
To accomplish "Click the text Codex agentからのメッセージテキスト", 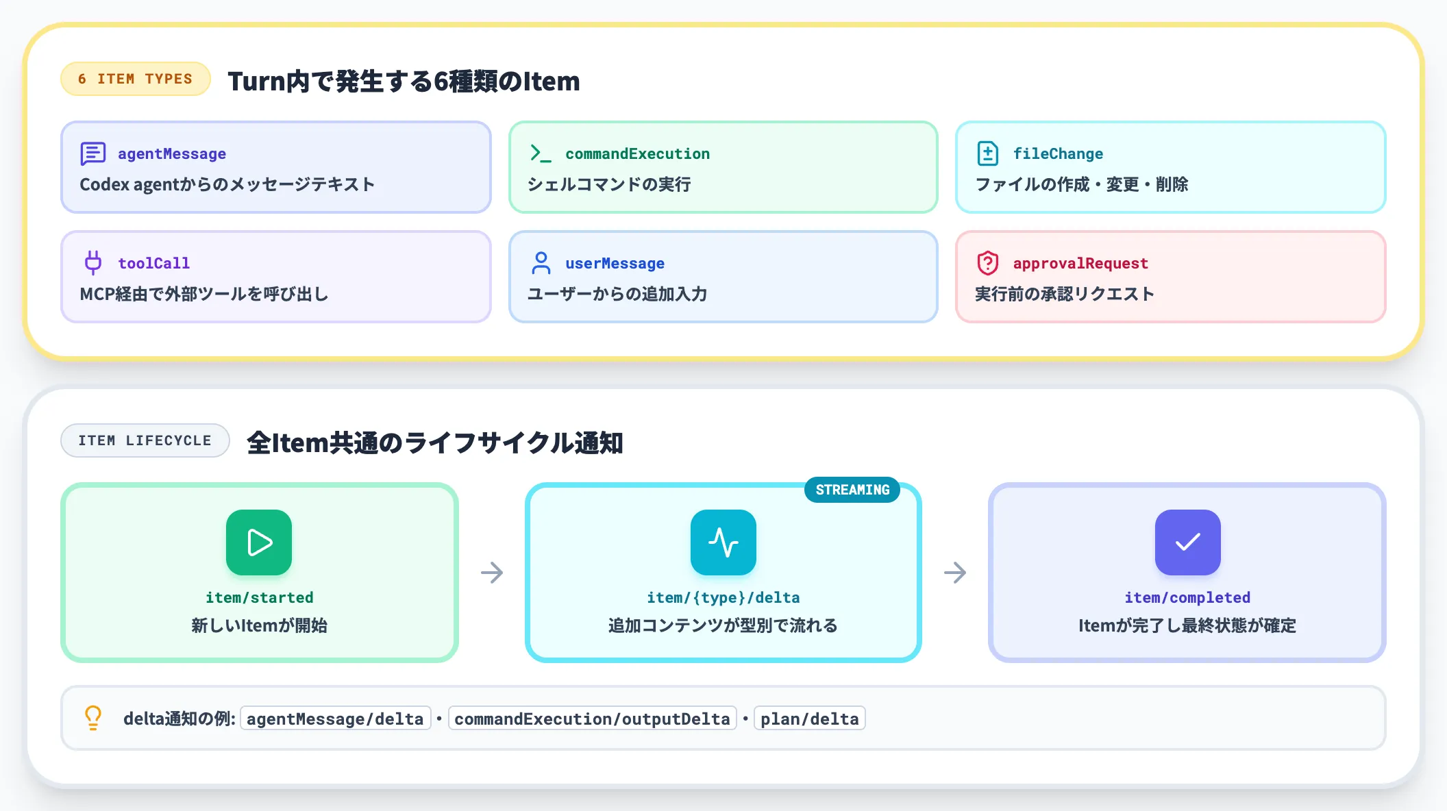I will (x=227, y=184).
